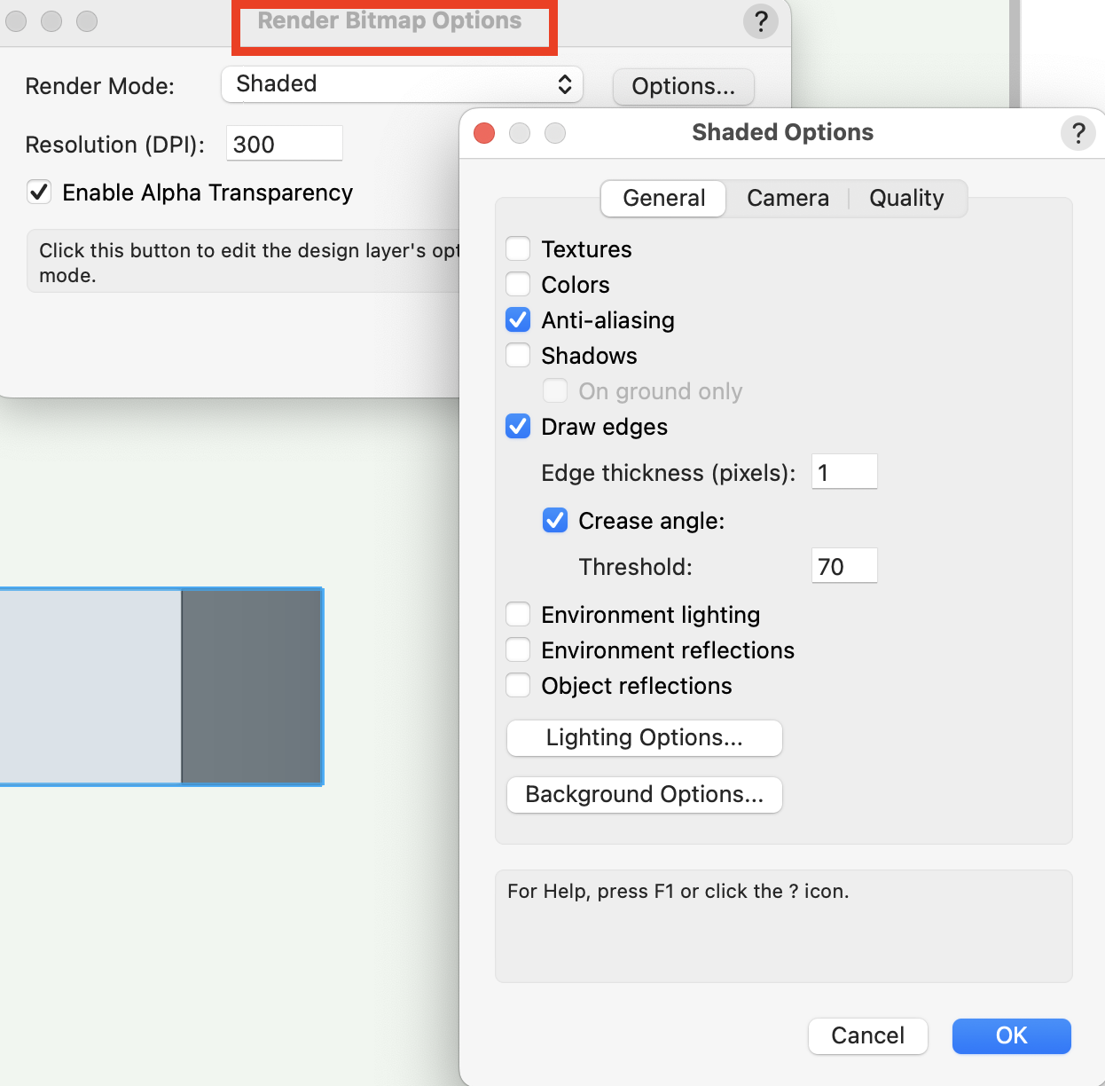Viewport: 1105px width, 1086px height.
Task: Click the Shaded Options help question mark icon
Action: [x=1078, y=133]
